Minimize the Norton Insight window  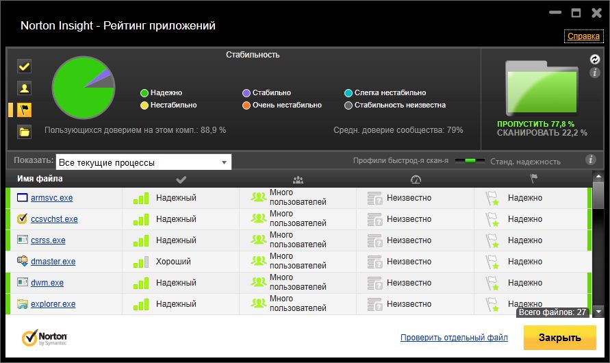pos(555,12)
